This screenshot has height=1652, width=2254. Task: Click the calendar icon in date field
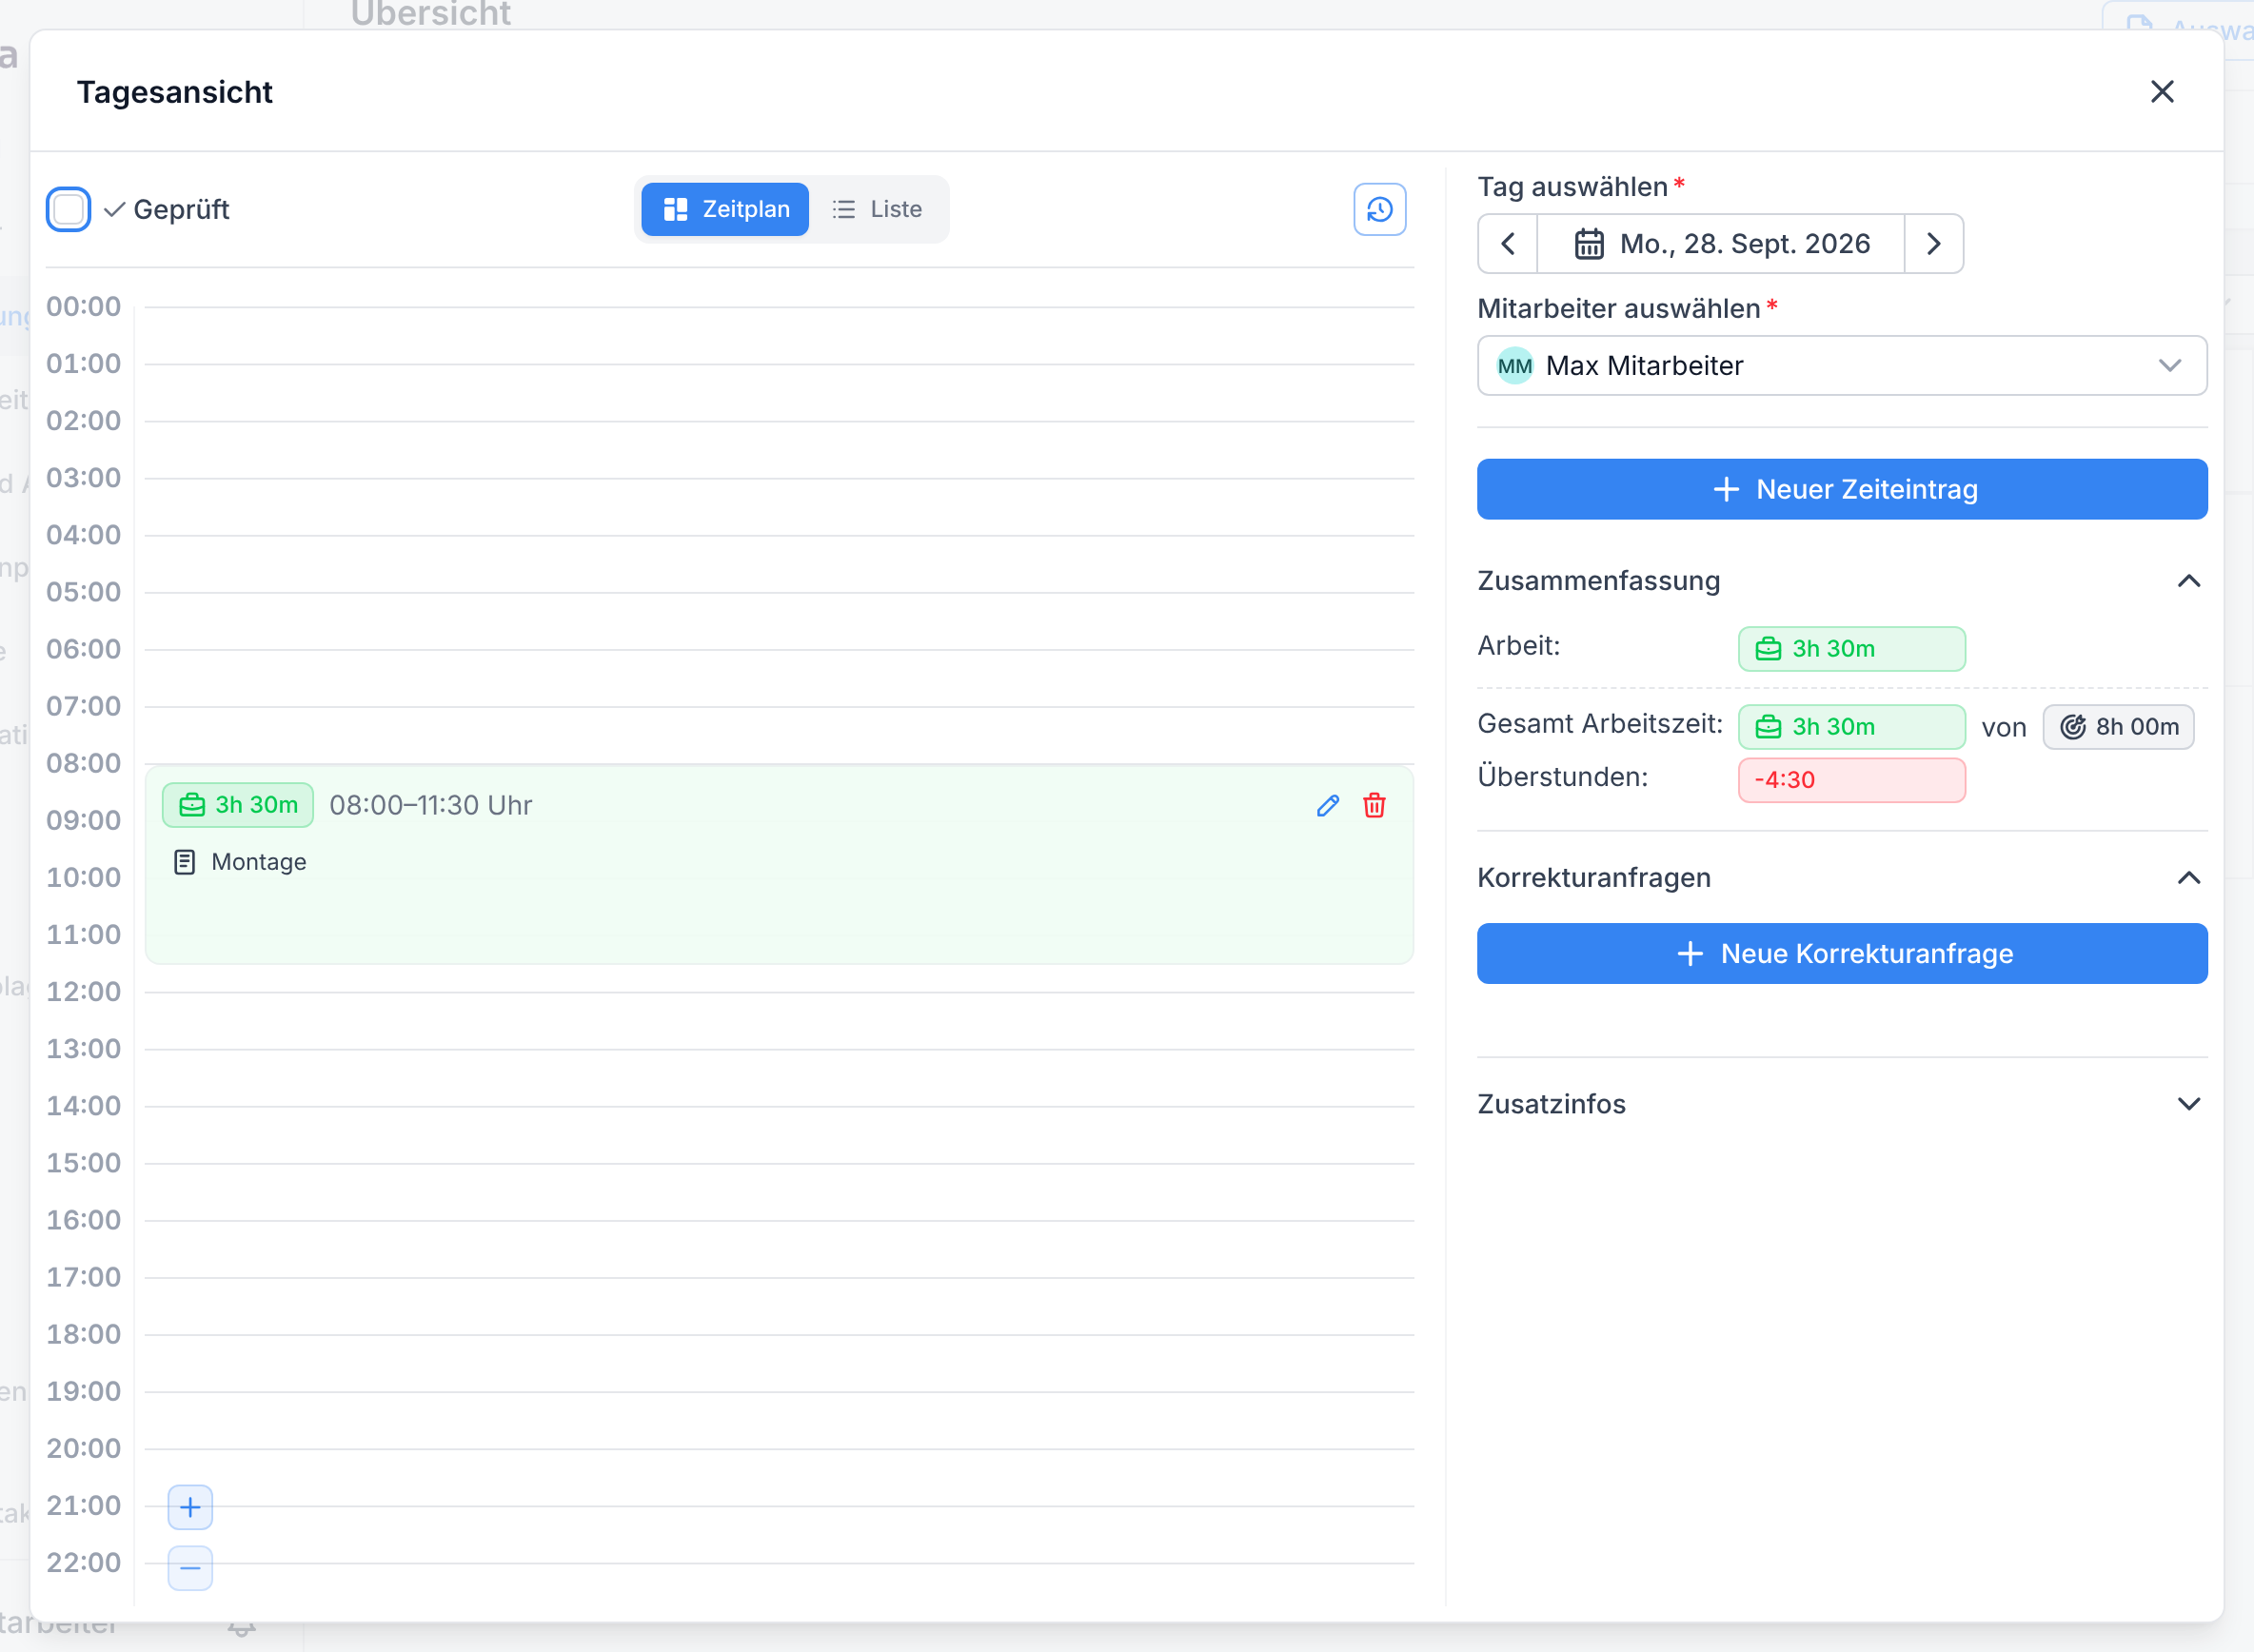[x=1589, y=243]
